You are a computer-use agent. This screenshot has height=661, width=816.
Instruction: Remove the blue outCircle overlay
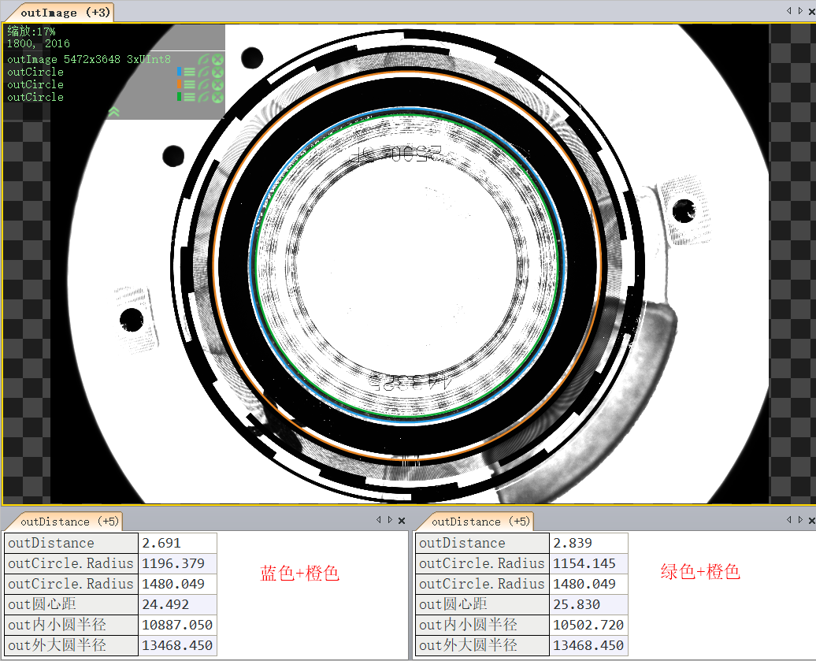coord(217,72)
